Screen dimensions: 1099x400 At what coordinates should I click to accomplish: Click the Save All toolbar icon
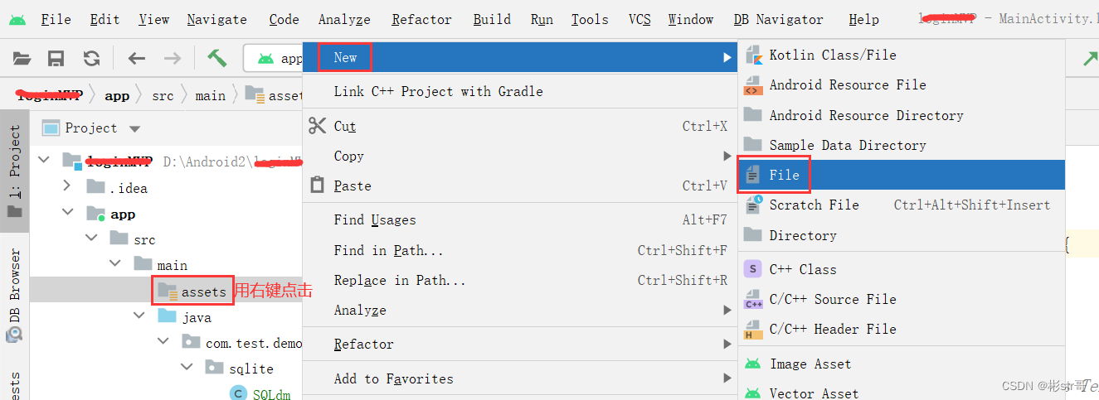[x=56, y=58]
